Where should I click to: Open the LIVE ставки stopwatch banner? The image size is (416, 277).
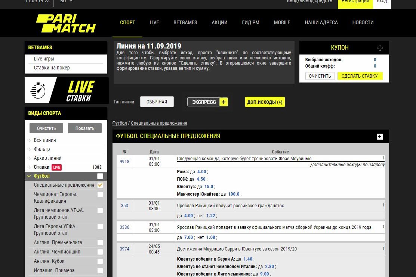(x=67, y=90)
